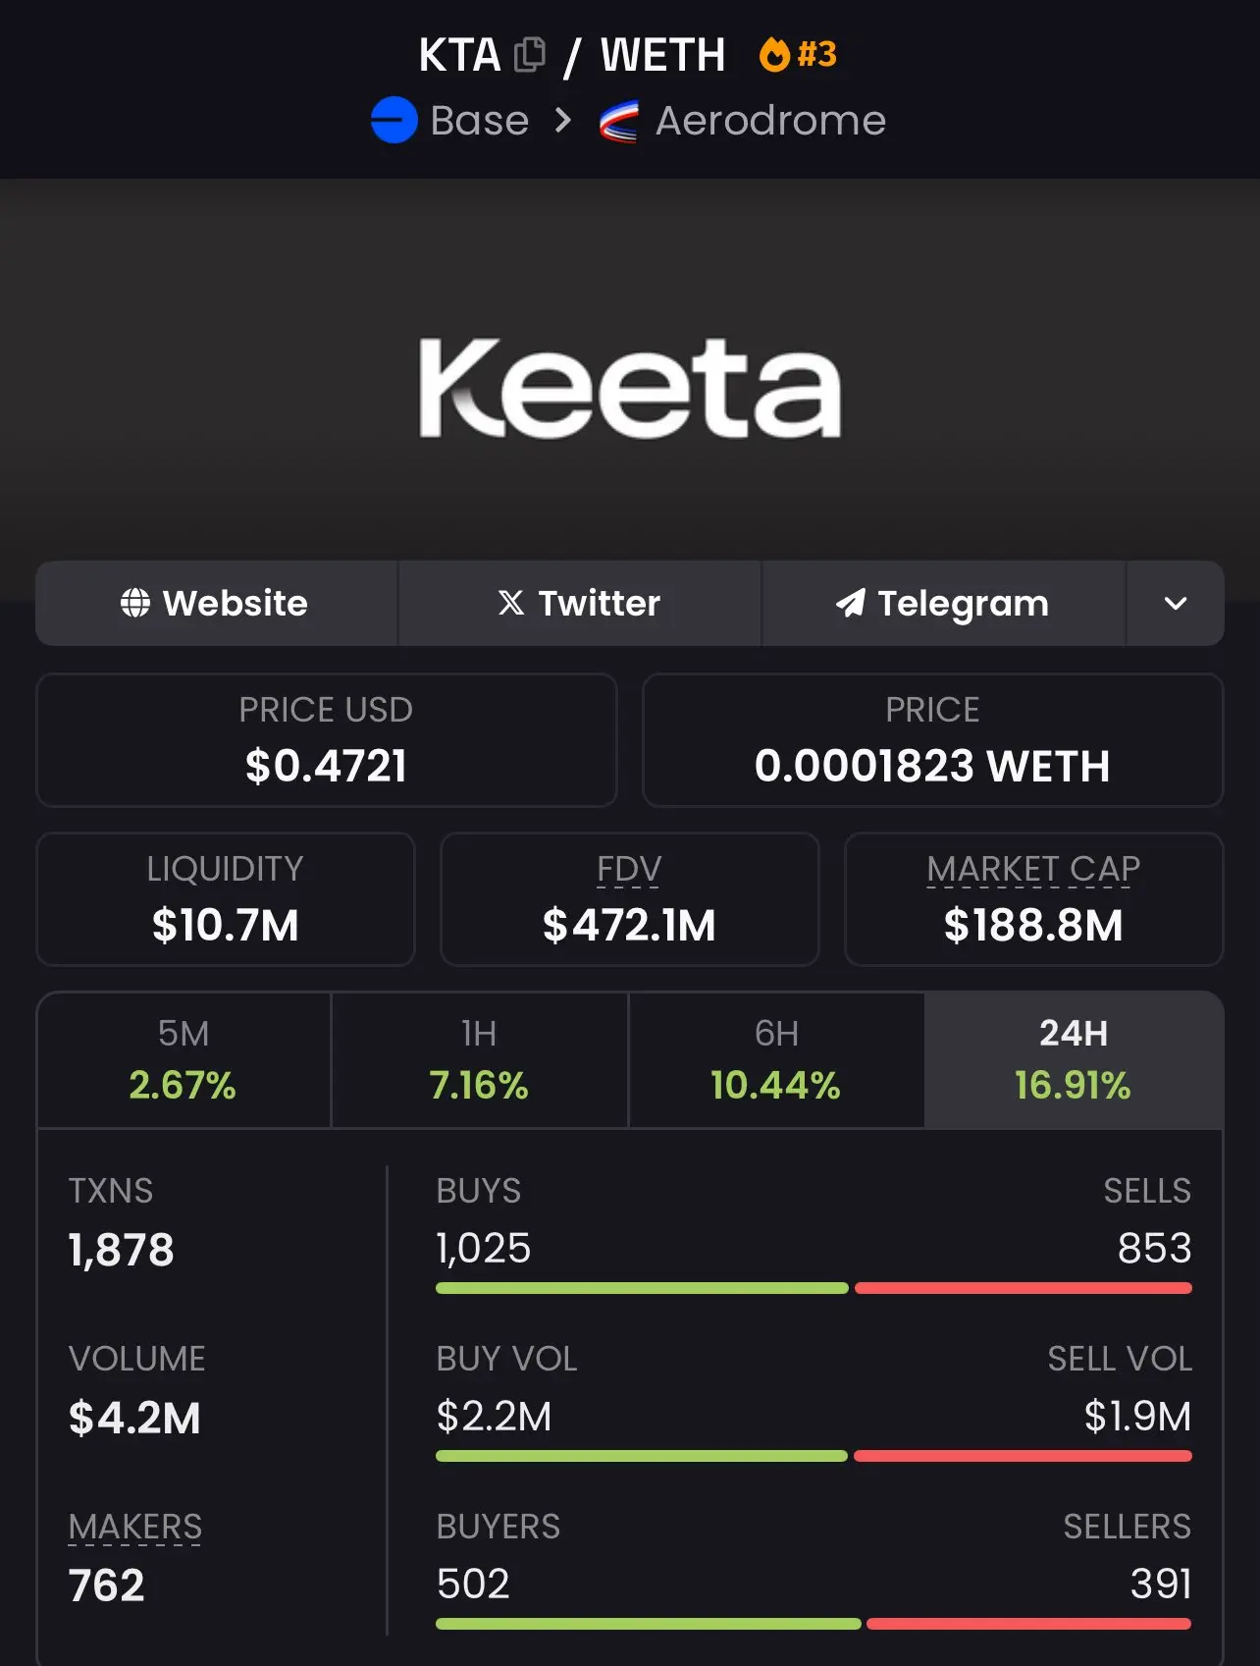
Task: Switch to the 6H timeframe tab
Action: pos(776,1060)
